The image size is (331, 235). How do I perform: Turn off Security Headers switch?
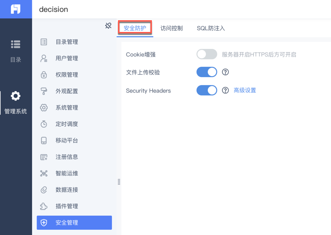(x=207, y=90)
